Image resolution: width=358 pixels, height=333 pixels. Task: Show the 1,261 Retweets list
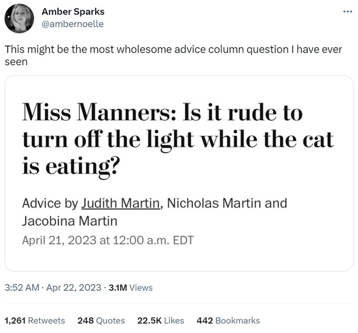pyautogui.click(x=34, y=320)
